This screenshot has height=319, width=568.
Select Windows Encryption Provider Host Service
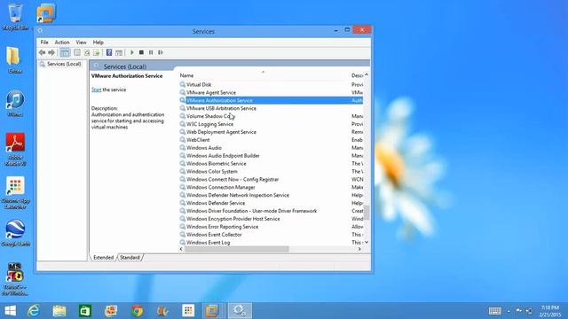click(x=271, y=219)
